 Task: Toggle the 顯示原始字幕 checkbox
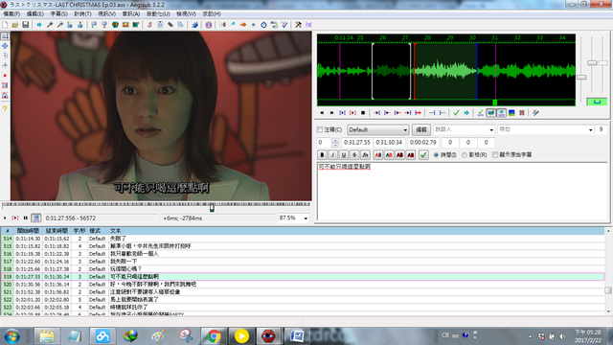pos(495,155)
